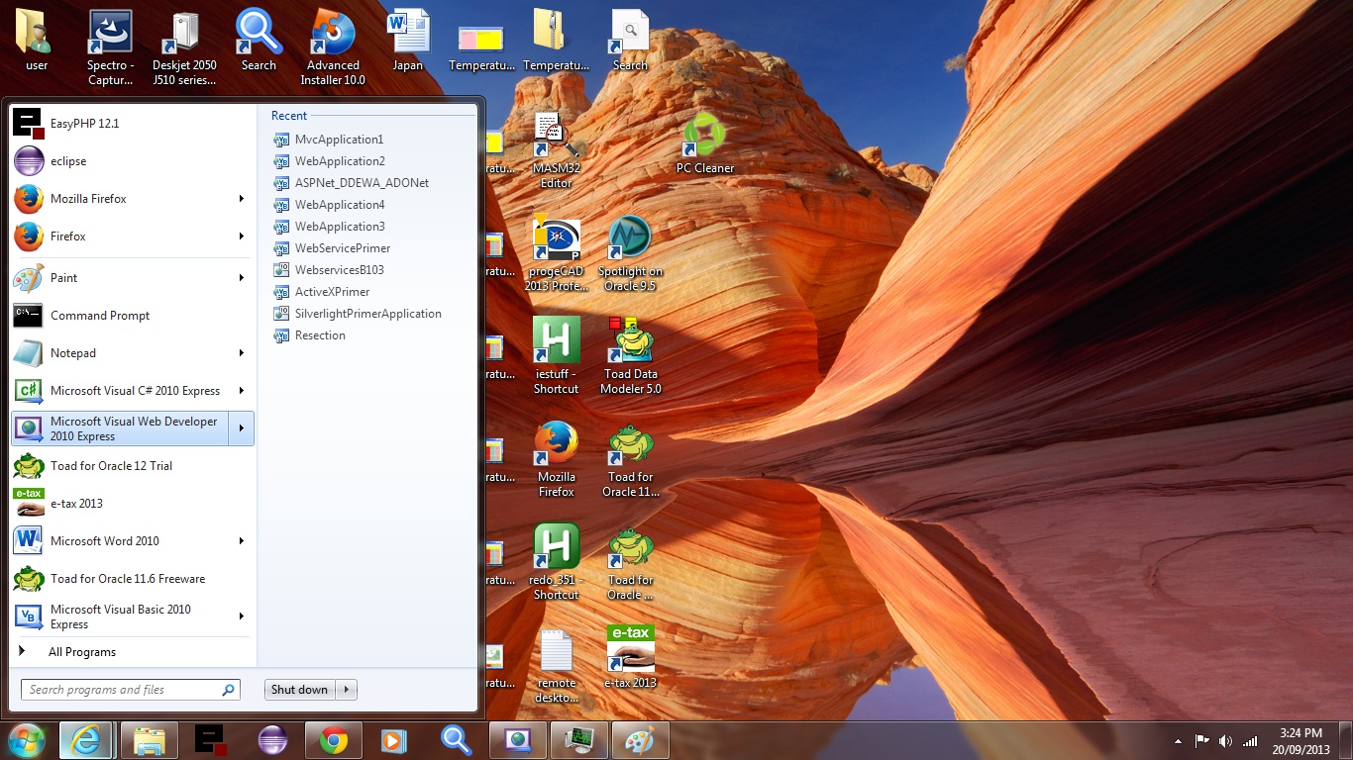Start Toad for Oracle 11.6 Freeware
This screenshot has height=760, width=1353.
pos(132,578)
